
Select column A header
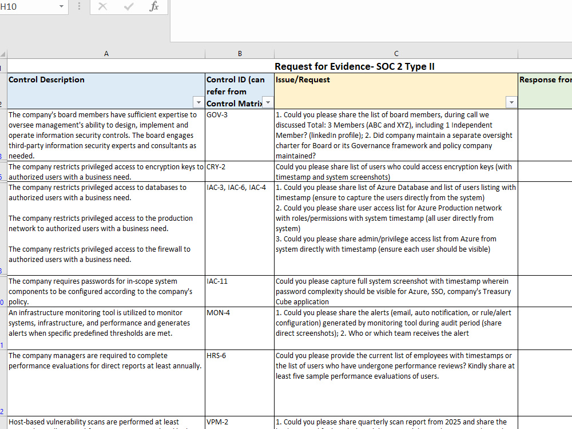coord(106,54)
